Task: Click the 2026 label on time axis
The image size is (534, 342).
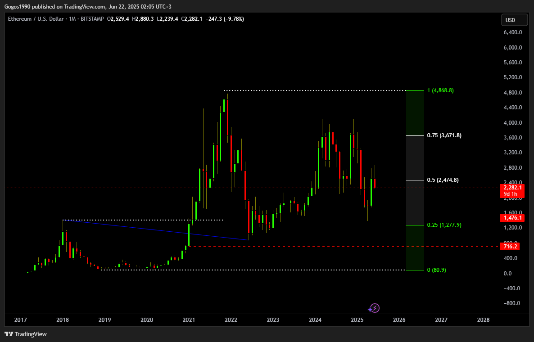Action: 399,320
